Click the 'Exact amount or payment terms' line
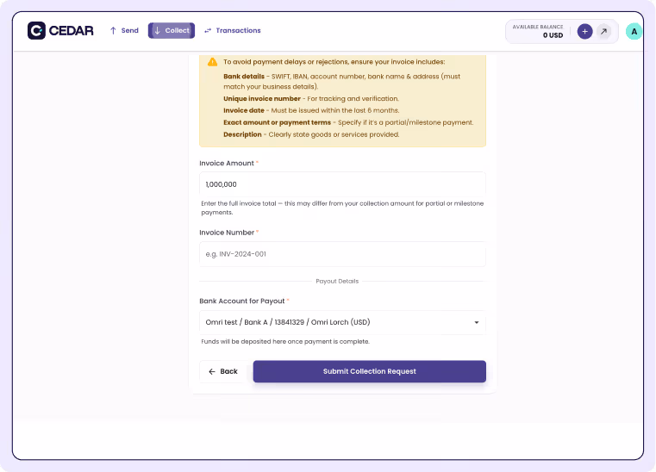Viewport: 656px width, 472px height. pos(348,122)
